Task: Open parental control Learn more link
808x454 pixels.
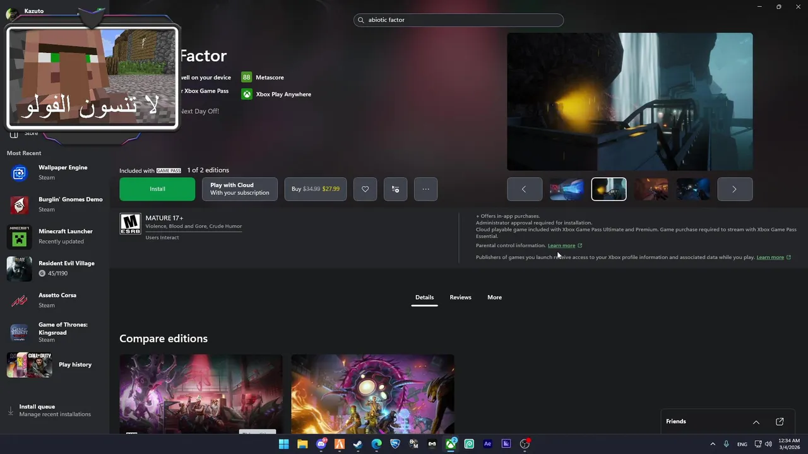Action: [x=564, y=245]
